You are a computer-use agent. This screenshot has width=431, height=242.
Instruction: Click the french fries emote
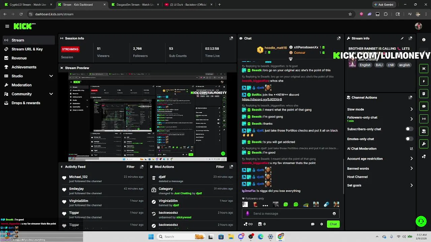click(x=255, y=204)
